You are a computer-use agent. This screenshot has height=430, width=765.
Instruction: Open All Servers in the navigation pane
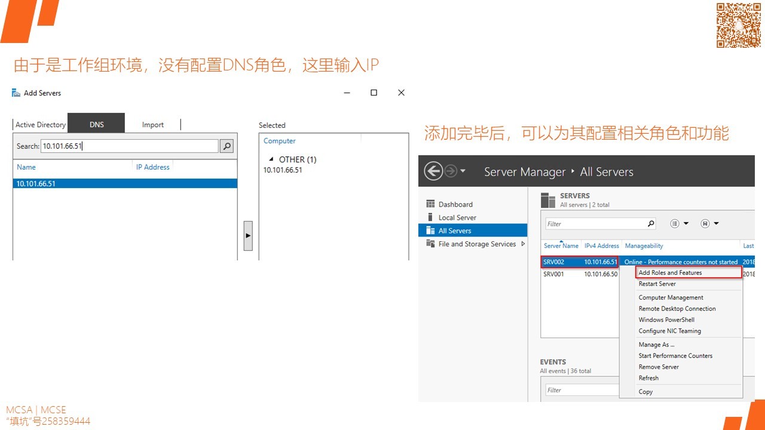point(473,231)
